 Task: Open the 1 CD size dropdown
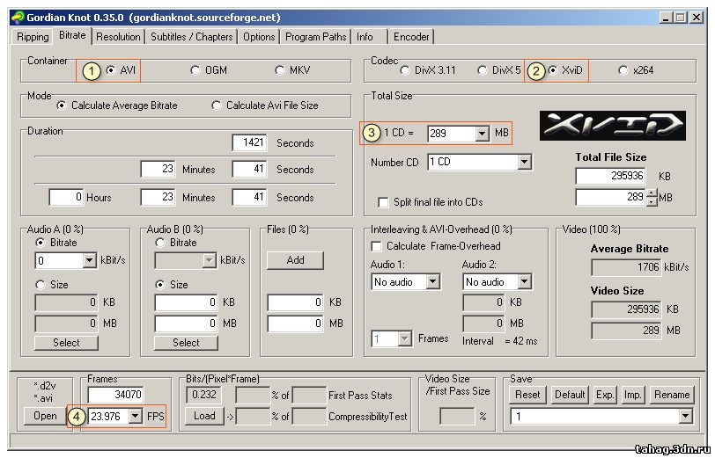coord(482,134)
